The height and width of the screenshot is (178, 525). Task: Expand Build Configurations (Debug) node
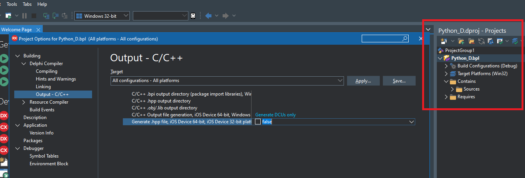(446, 66)
